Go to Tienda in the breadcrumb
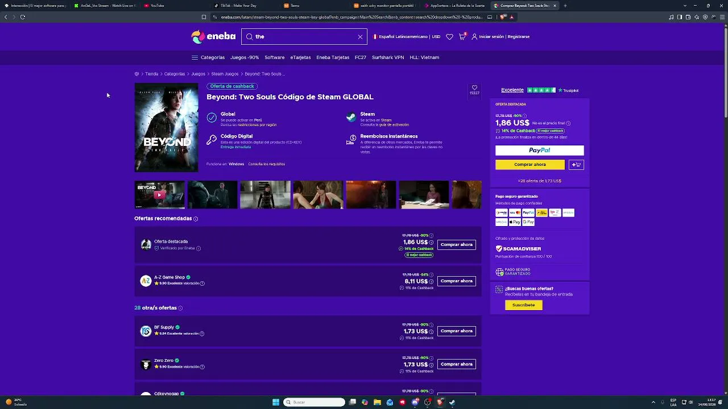The width and height of the screenshot is (728, 409). (x=151, y=74)
